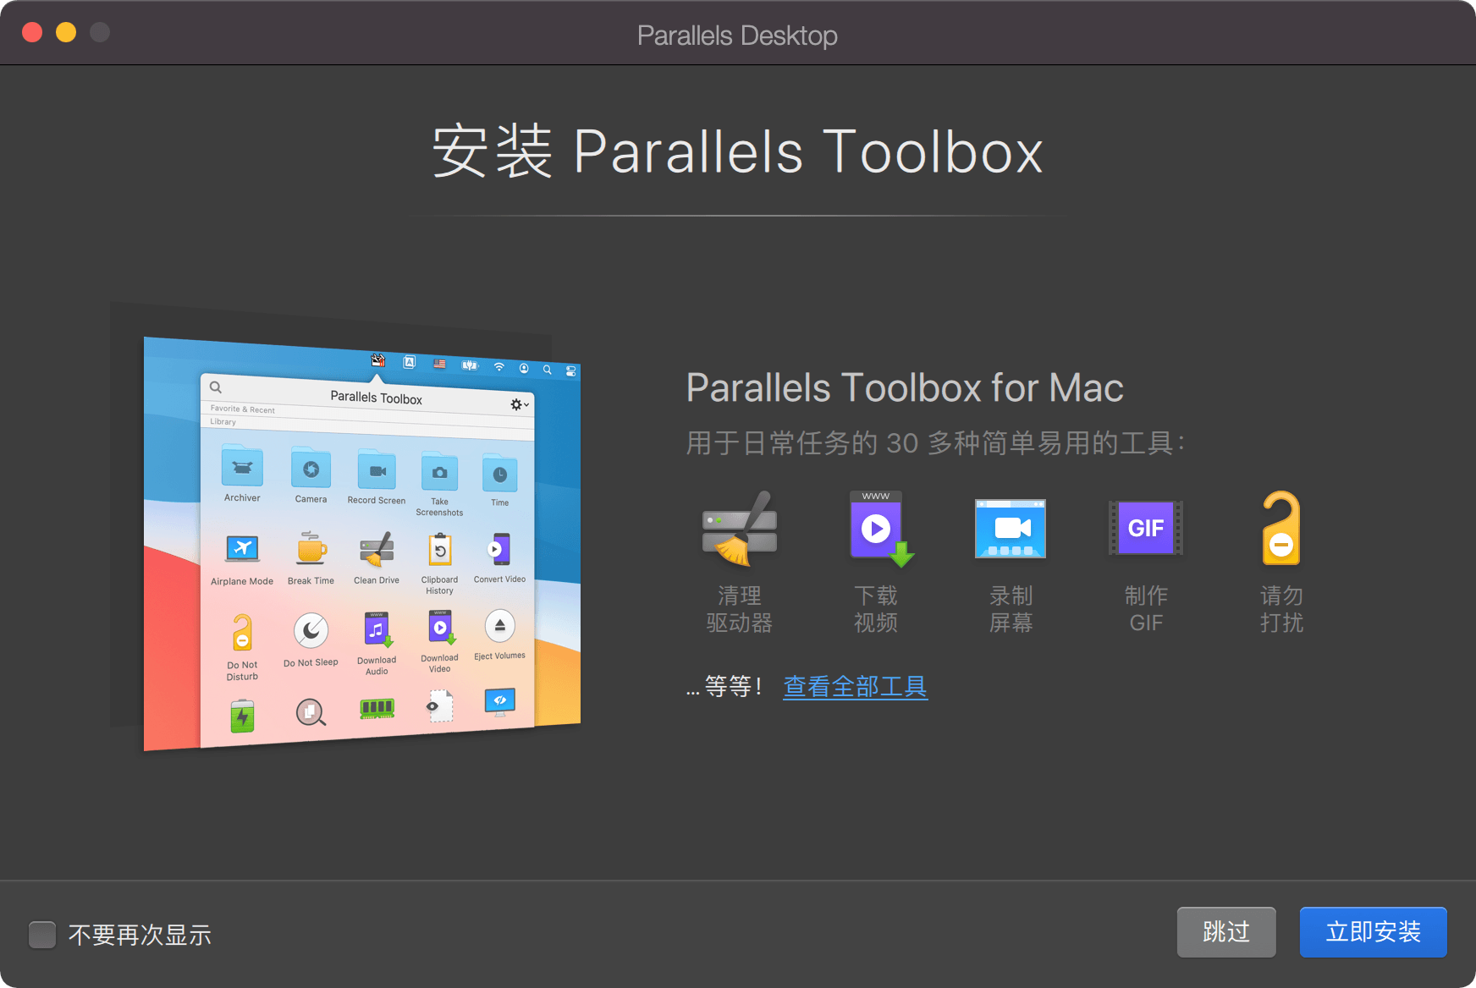Click Convert Video icon in the preview

[x=499, y=549]
